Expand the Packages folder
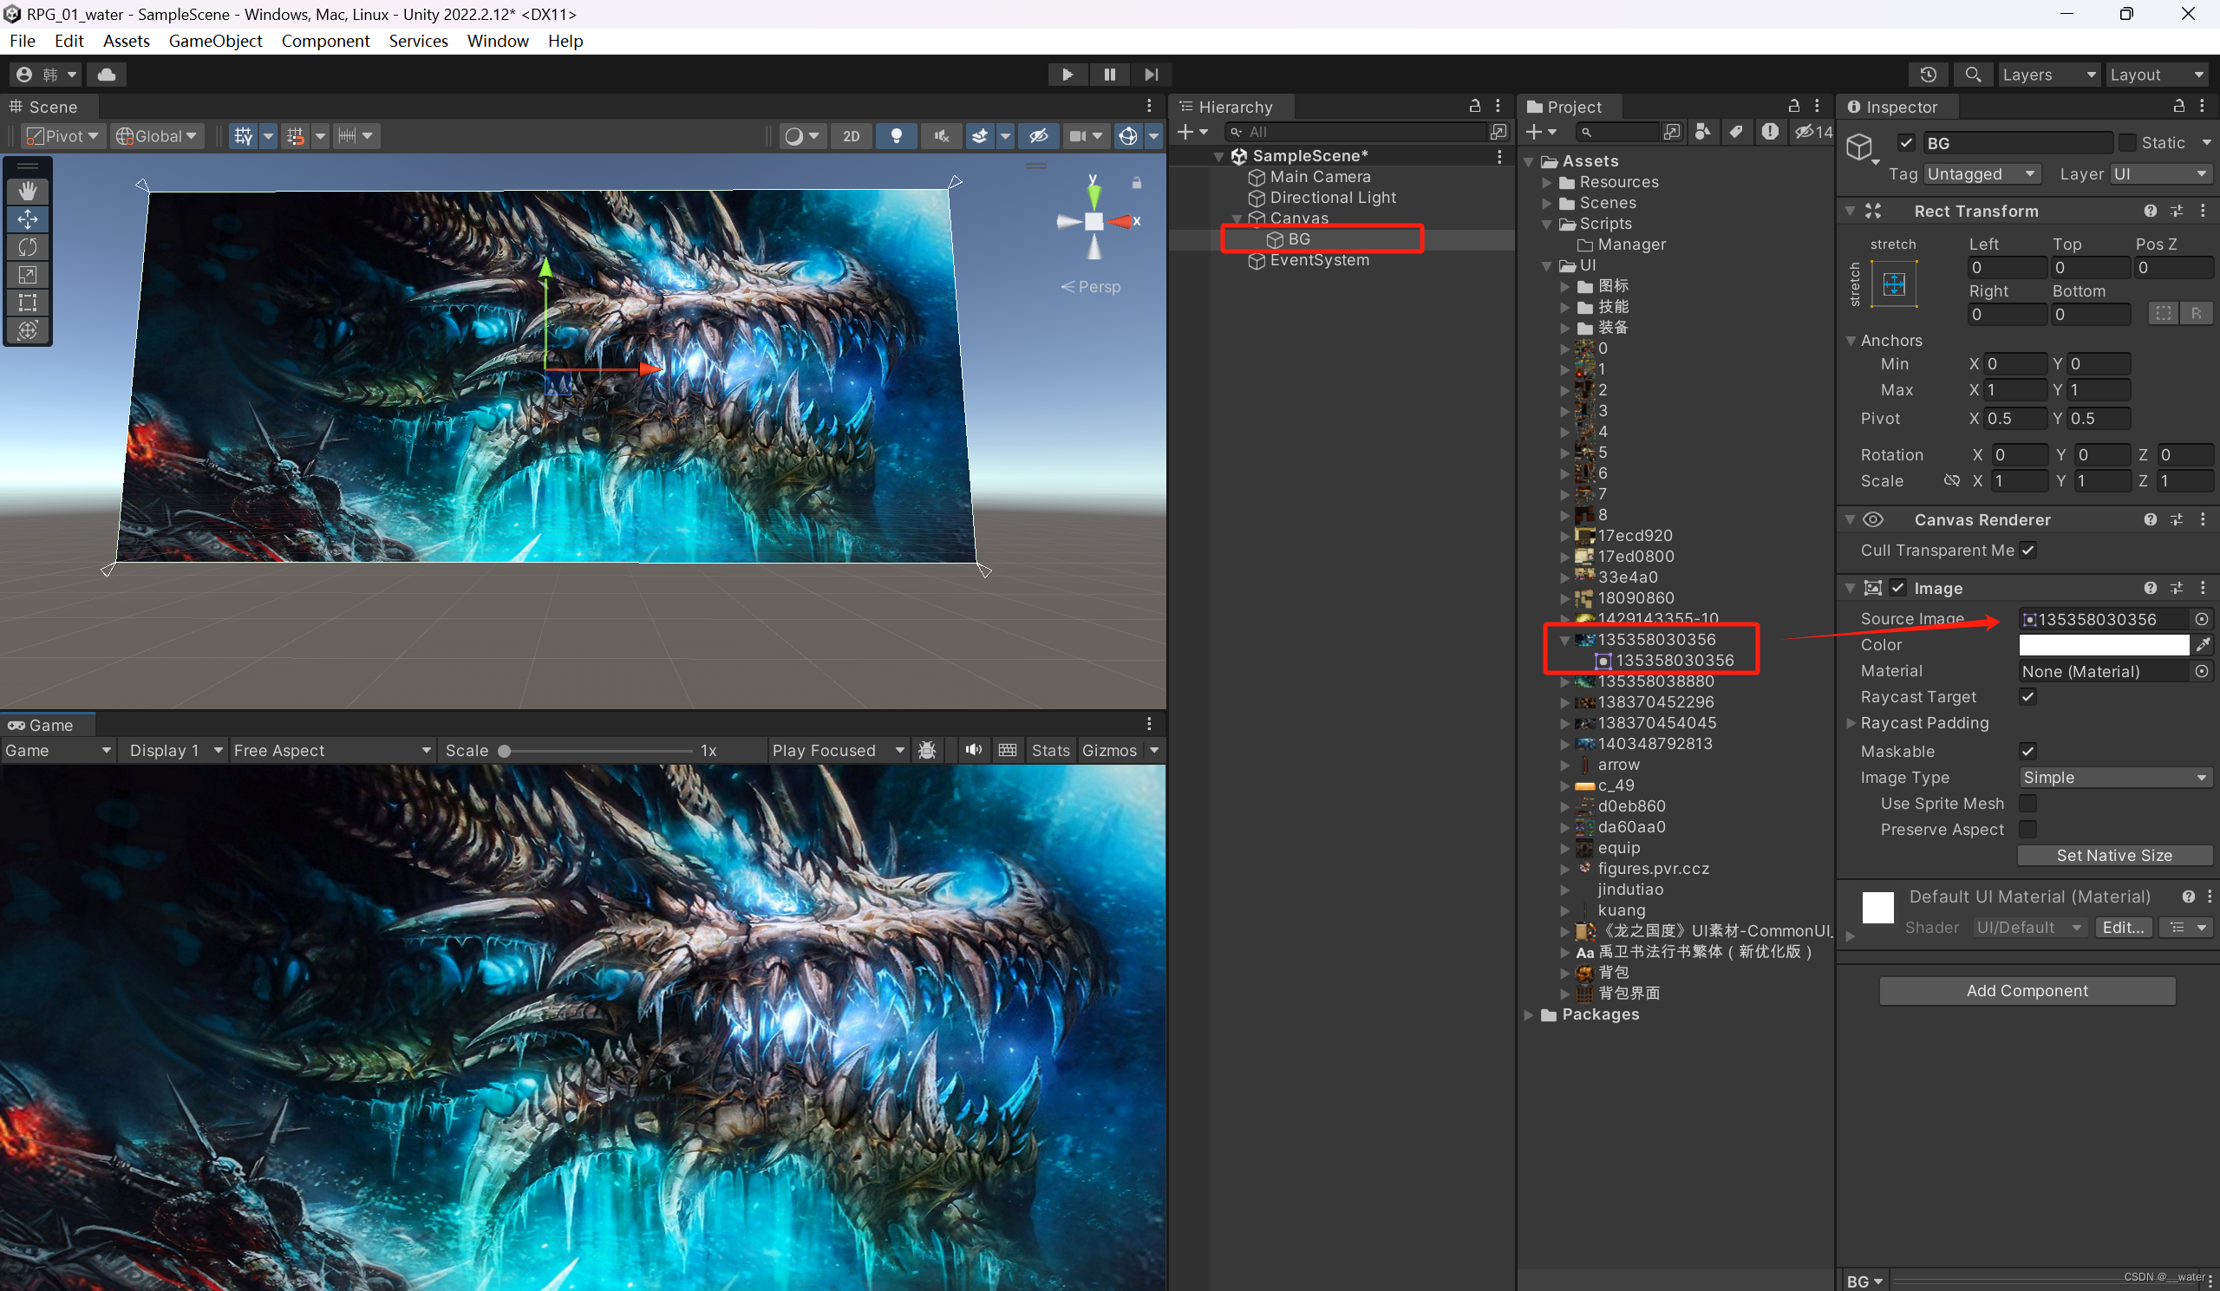The height and width of the screenshot is (1291, 2220). click(x=1530, y=1014)
